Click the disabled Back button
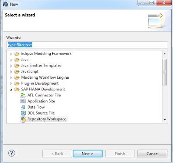 click(57, 153)
